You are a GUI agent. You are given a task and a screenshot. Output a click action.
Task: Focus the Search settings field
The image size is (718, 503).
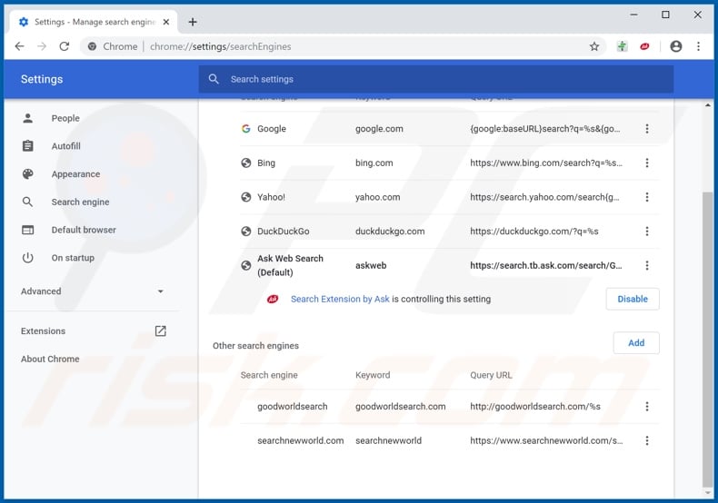tap(436, 79)
